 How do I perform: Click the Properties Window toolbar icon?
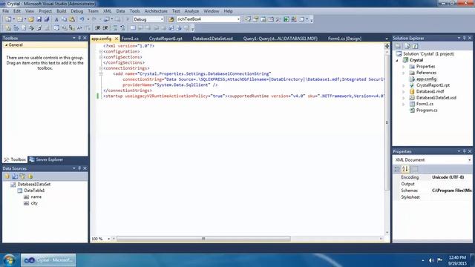tap(255, 19)
